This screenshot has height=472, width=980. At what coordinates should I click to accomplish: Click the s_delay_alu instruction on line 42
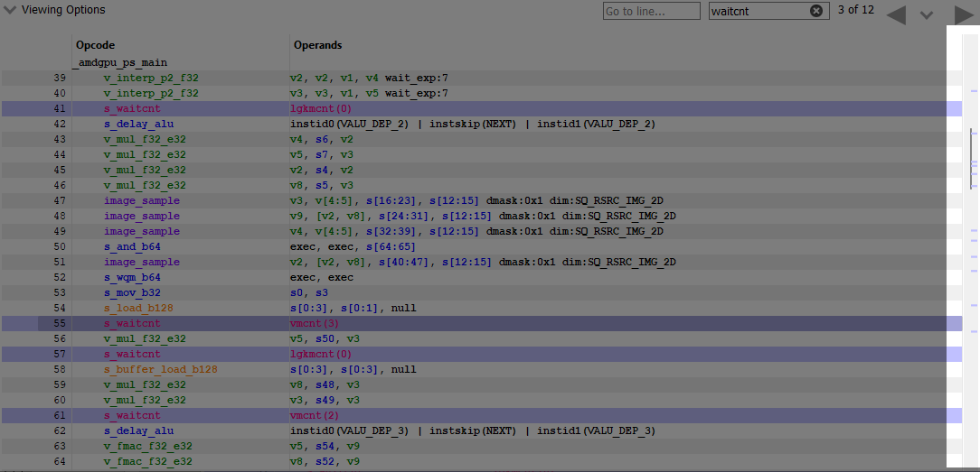click(138, 124)
